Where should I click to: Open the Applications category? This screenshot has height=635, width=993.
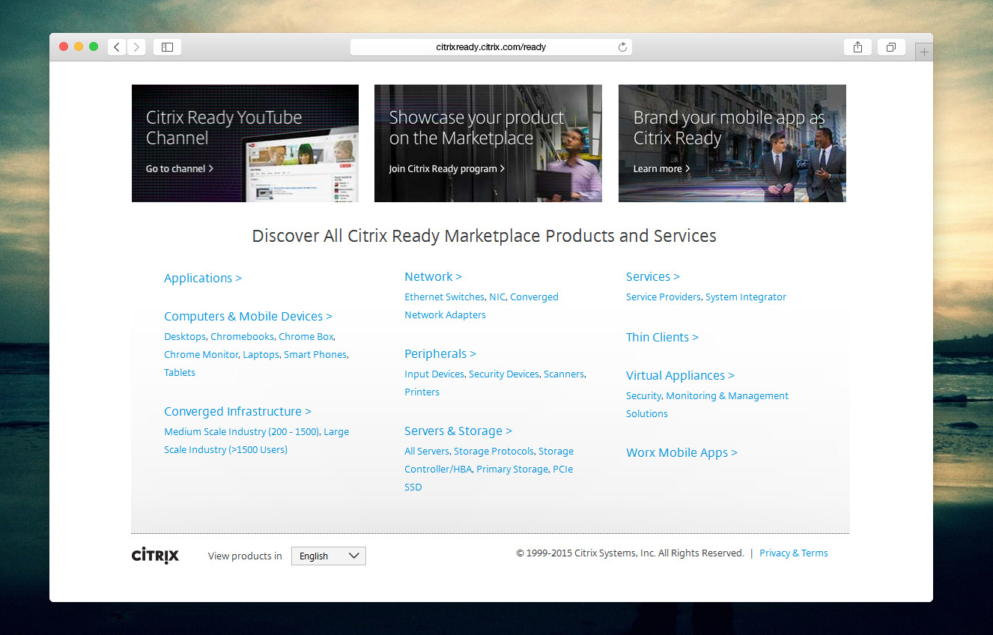pos(203,278)
